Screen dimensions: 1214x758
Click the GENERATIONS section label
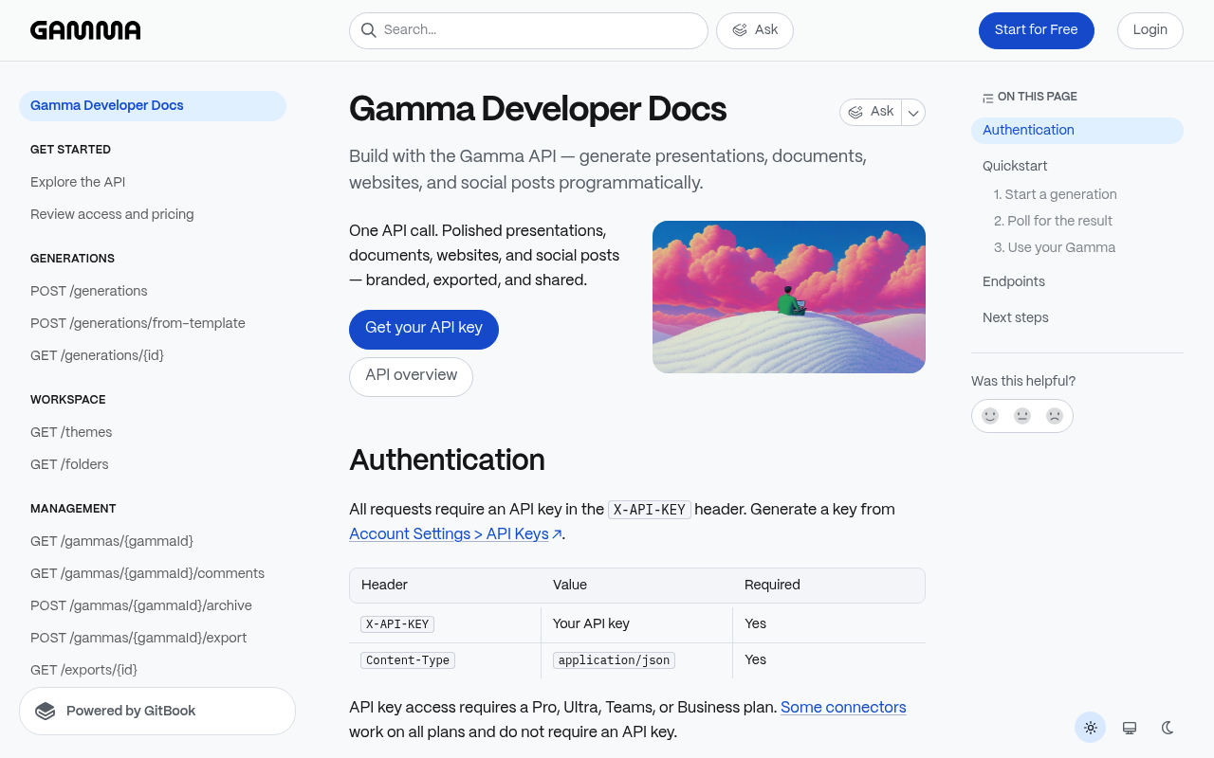click(x=72, y=259)
